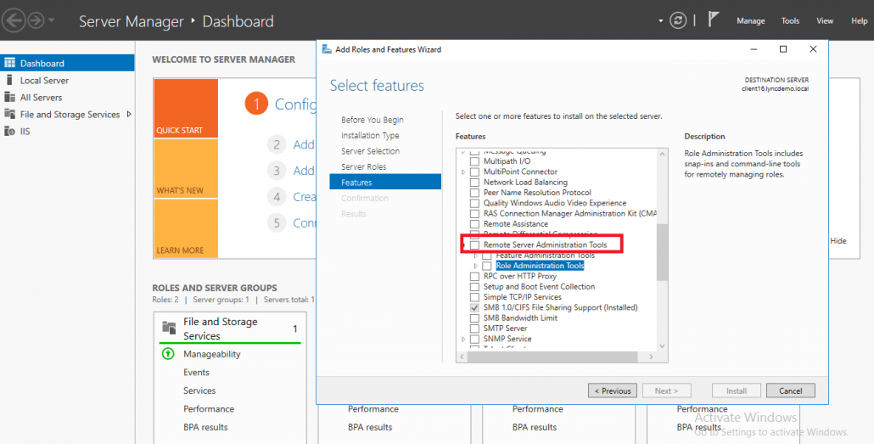Click the File and Storage Services tile icon

point(169,328)
